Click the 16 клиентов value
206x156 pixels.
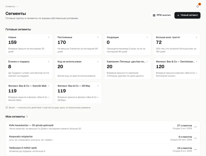[x=184, y=148]
